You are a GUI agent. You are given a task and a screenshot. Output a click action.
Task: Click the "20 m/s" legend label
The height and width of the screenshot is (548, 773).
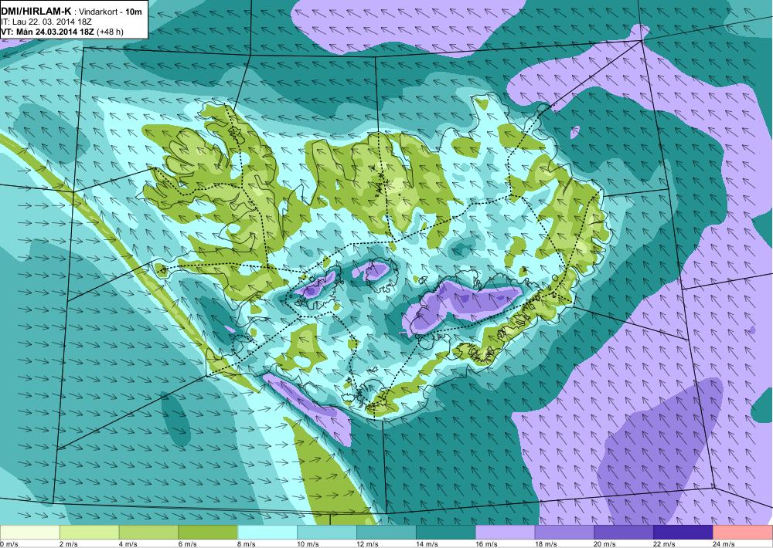[605, 544]
